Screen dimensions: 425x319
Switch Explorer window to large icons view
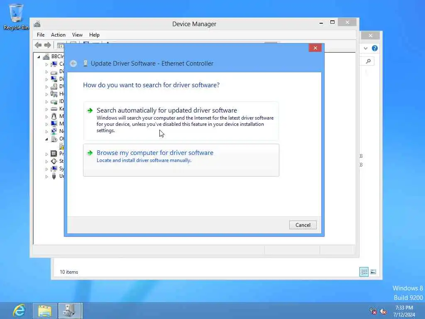(373, 272)
